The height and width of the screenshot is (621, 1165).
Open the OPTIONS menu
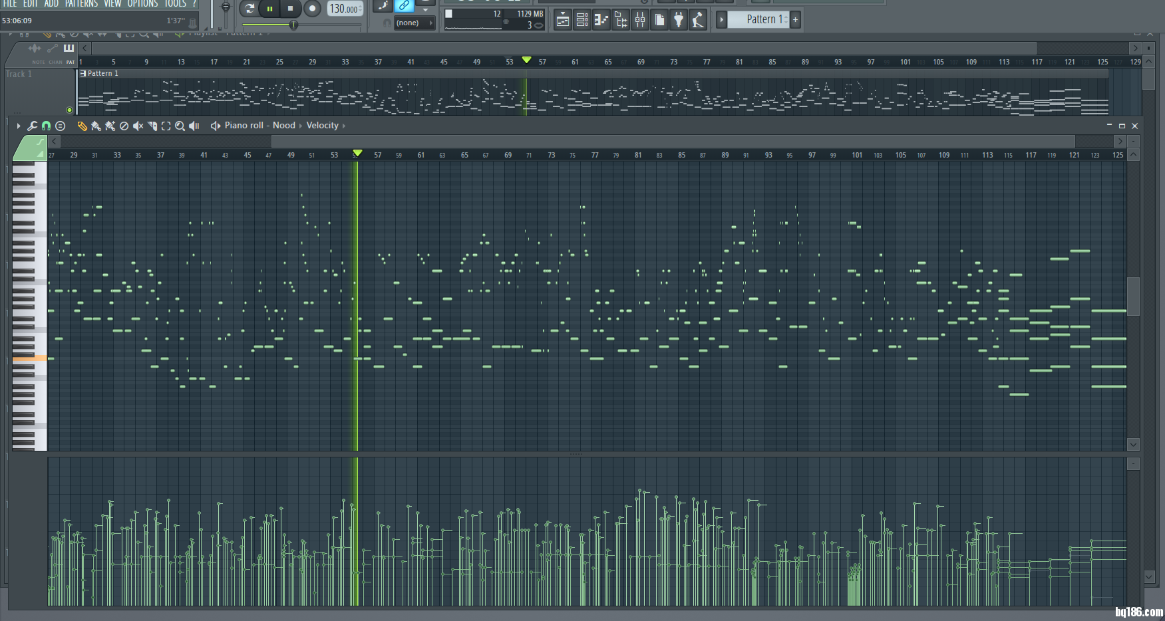[x=143, y=4]
